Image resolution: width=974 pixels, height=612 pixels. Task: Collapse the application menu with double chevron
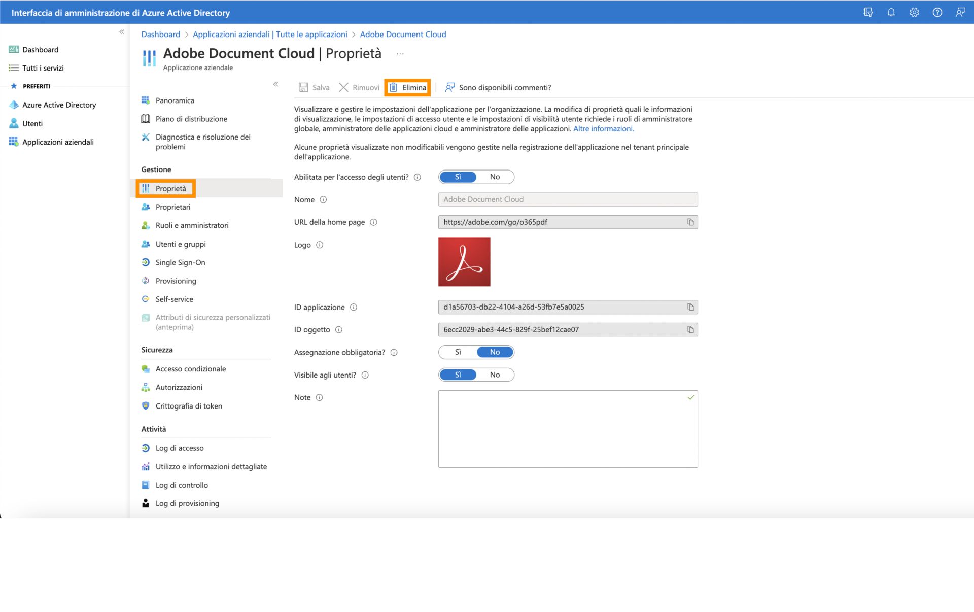[275, 84]
